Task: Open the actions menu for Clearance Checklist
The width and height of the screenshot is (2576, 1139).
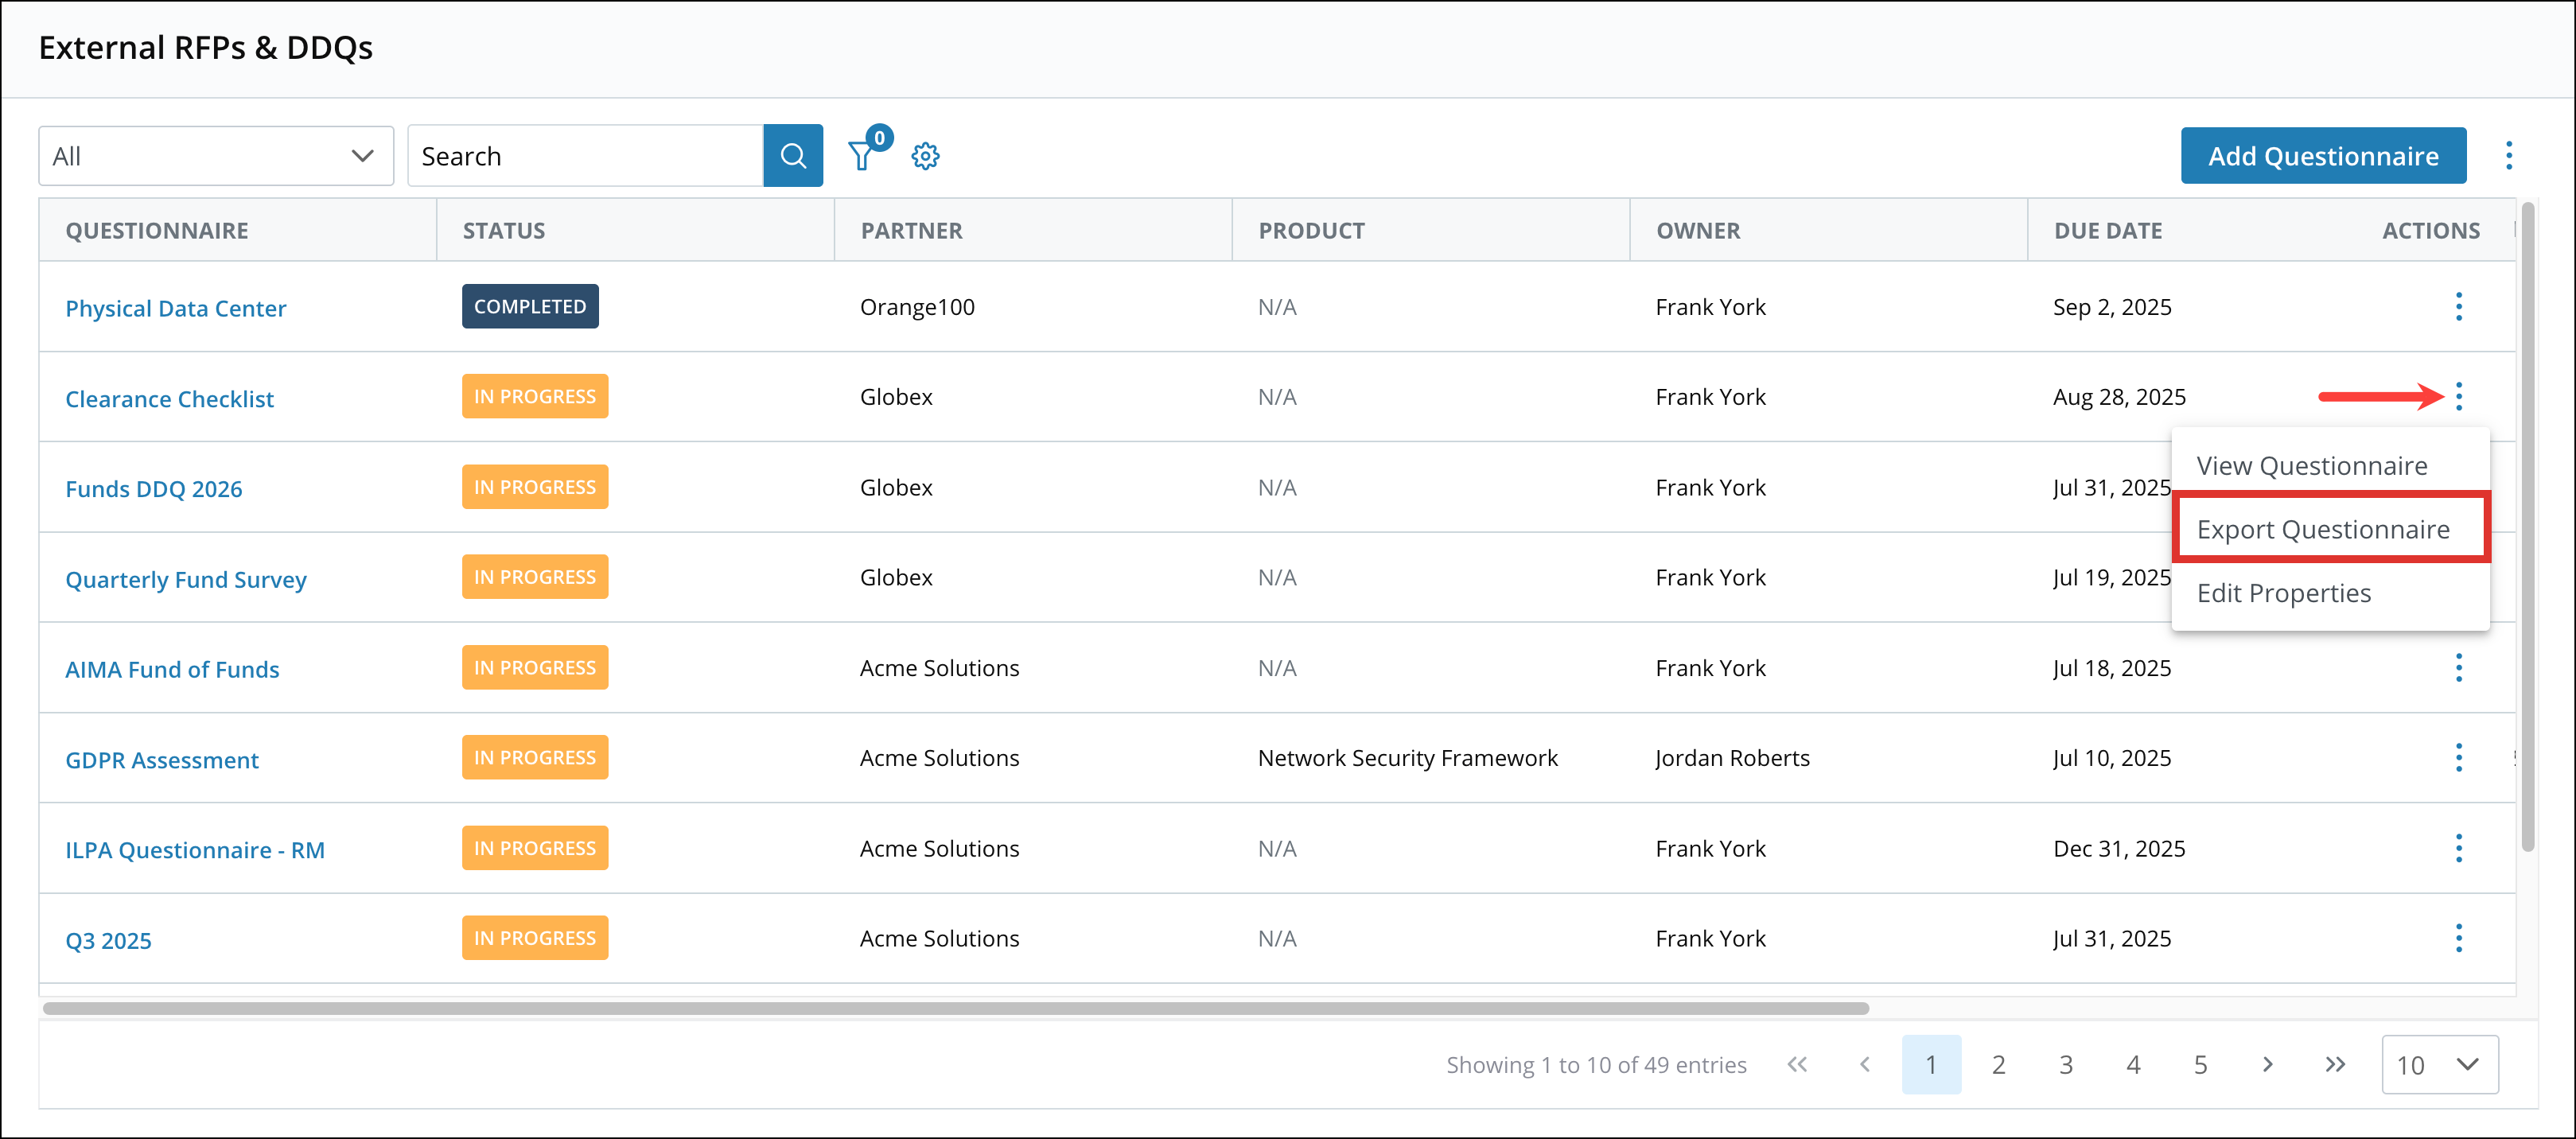Action: [x=2459, y=396]
